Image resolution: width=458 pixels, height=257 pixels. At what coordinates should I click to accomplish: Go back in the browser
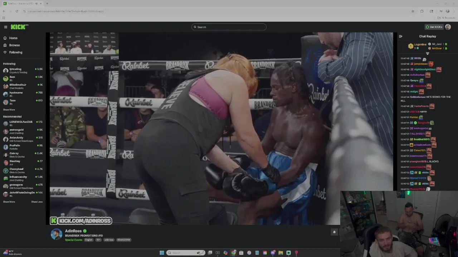point(4,11)
